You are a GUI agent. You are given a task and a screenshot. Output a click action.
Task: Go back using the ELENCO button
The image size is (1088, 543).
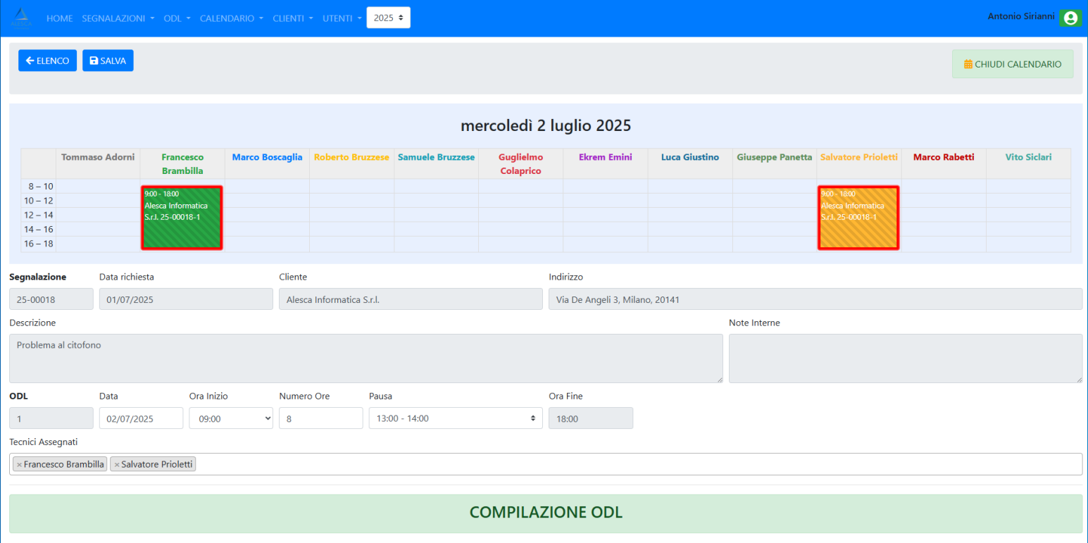[x=47, y=61]
